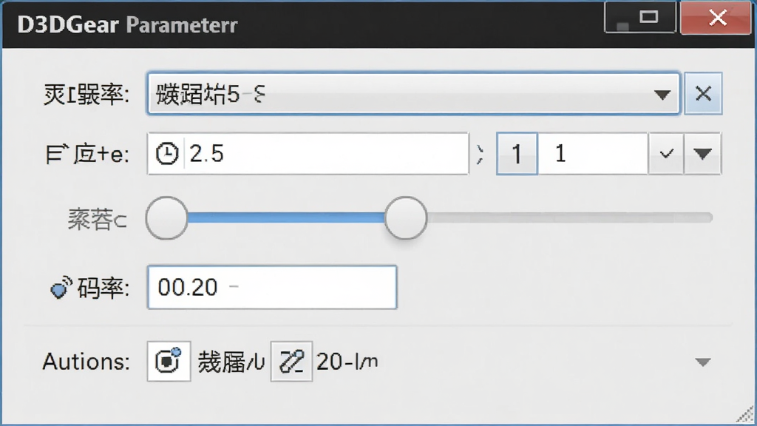Click the checkmark button beside the 1 field
Image resolution: width=757 pixels, height=426 pixels.
tap(666, 154)
